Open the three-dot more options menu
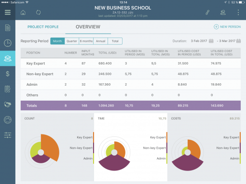The image size is (246, 184). tap(238, 13)
